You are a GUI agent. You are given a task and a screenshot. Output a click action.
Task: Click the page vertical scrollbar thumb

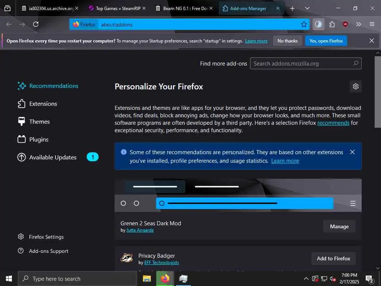pyautogui.click(x=378, y=92)
